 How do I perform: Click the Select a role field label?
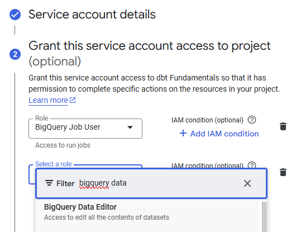[x=54, y=164]
